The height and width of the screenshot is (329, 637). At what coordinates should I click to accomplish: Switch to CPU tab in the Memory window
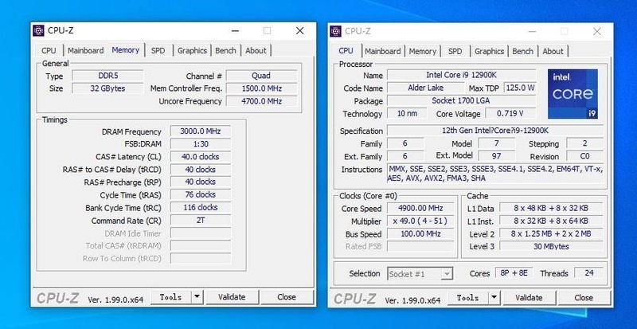pyautogui.click(x=49, y=50)
